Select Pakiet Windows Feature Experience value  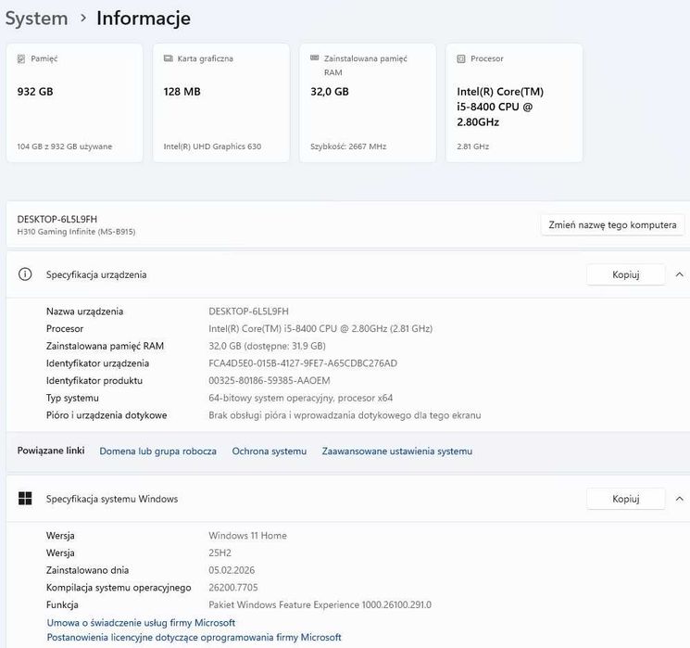pyautogui.click(x=320, y=604)
